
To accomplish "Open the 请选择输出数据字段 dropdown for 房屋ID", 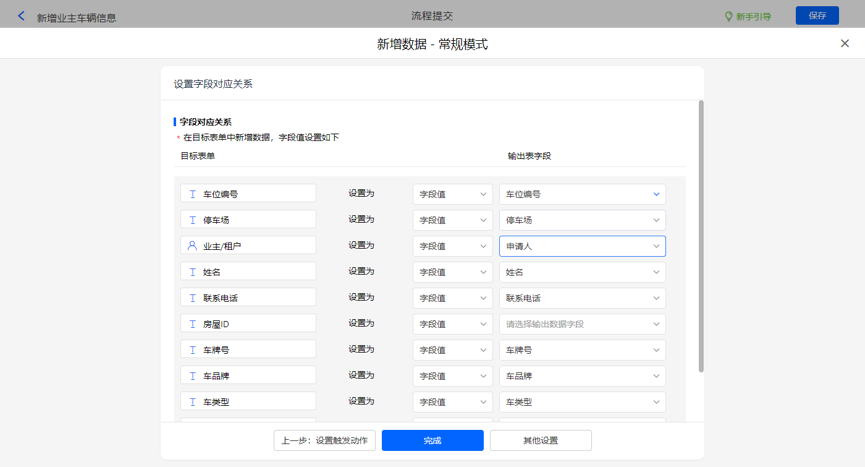I will point(582,324).
